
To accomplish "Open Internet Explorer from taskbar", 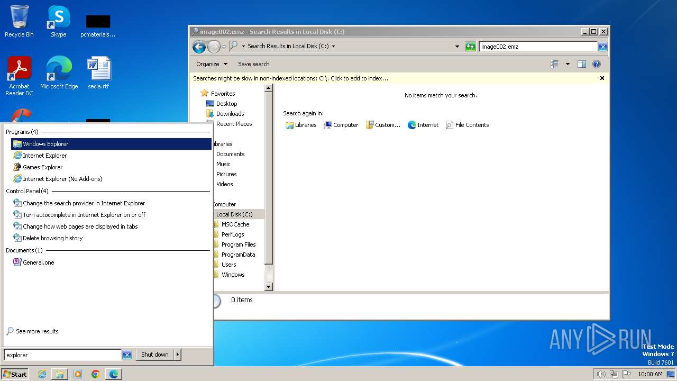I will 42,374.
